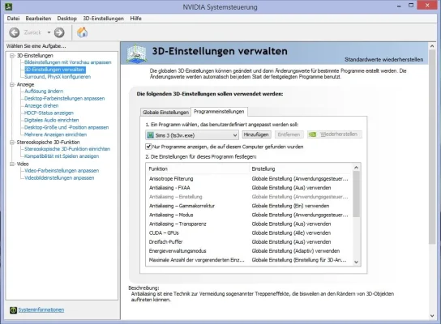Image resolution: width=441 pixels, height=324 pixels.
Task: Open the 3D-Einstellungen menu
Action: click(x=103, y=19)
